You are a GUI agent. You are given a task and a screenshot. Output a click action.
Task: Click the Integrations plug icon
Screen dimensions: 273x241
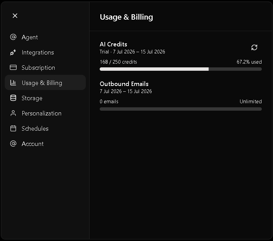pos(13,52)
